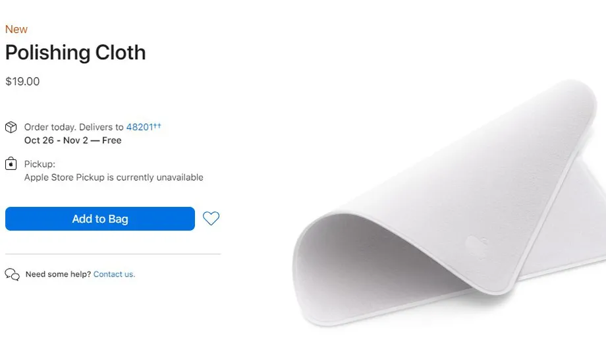Click the Pickup: label
606x359 pixels.
(x=40, y=164)
